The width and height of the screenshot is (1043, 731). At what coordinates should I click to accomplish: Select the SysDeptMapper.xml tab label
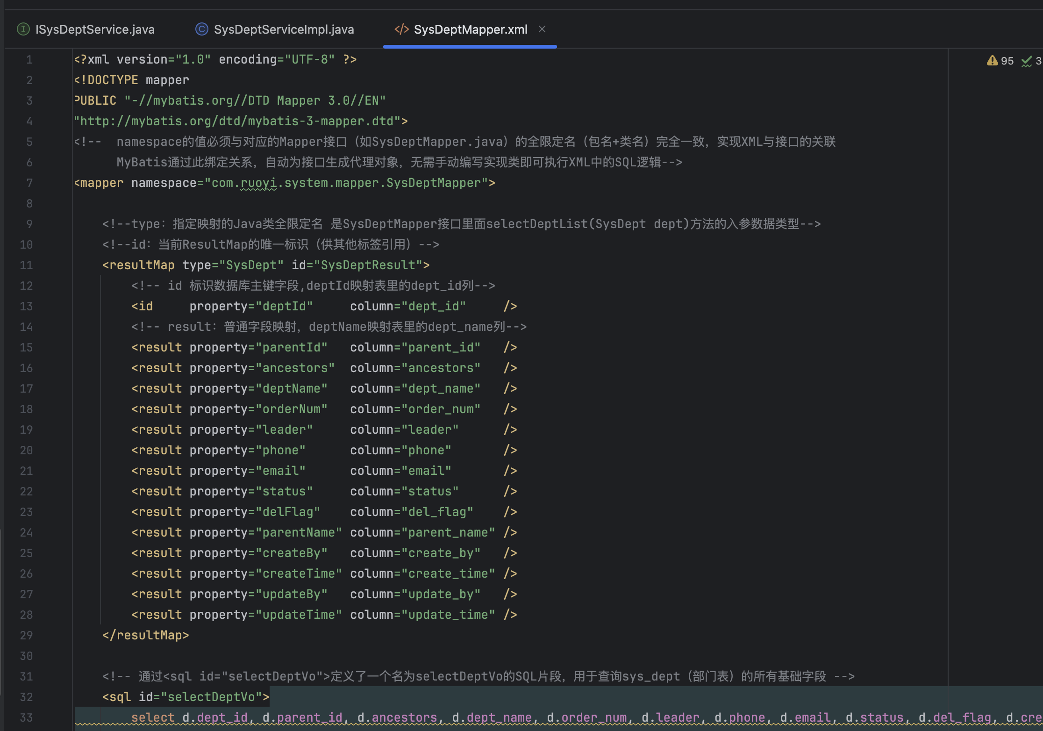[x=470, y=29]
